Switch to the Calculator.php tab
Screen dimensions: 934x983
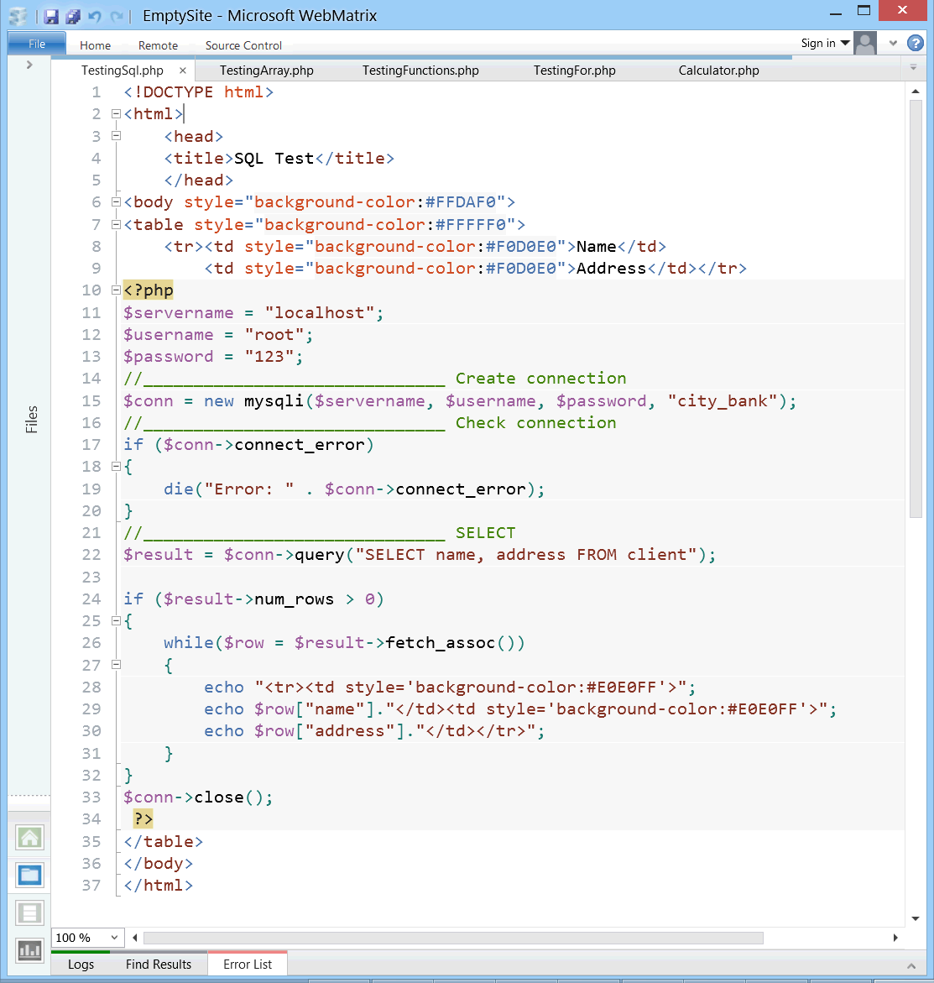coord(718,71)
